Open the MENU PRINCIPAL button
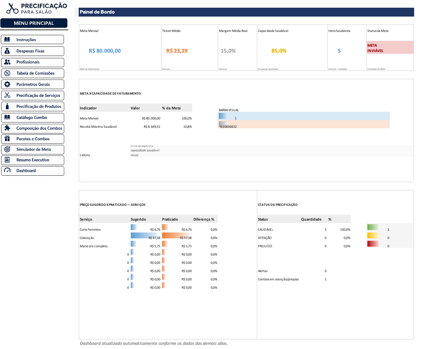The image size is (423, 349). tap(34, 23)
